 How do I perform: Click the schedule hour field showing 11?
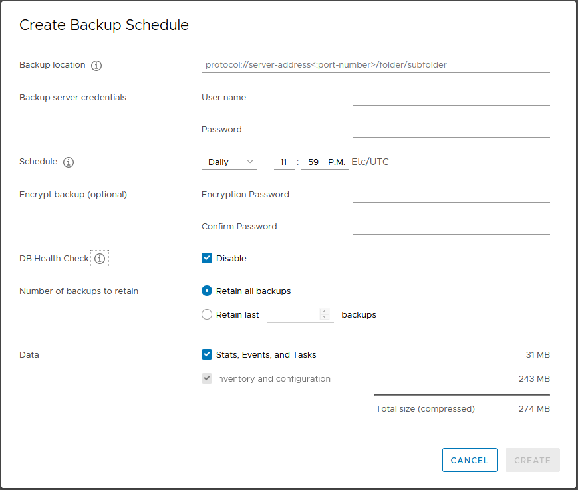[284, 162]
